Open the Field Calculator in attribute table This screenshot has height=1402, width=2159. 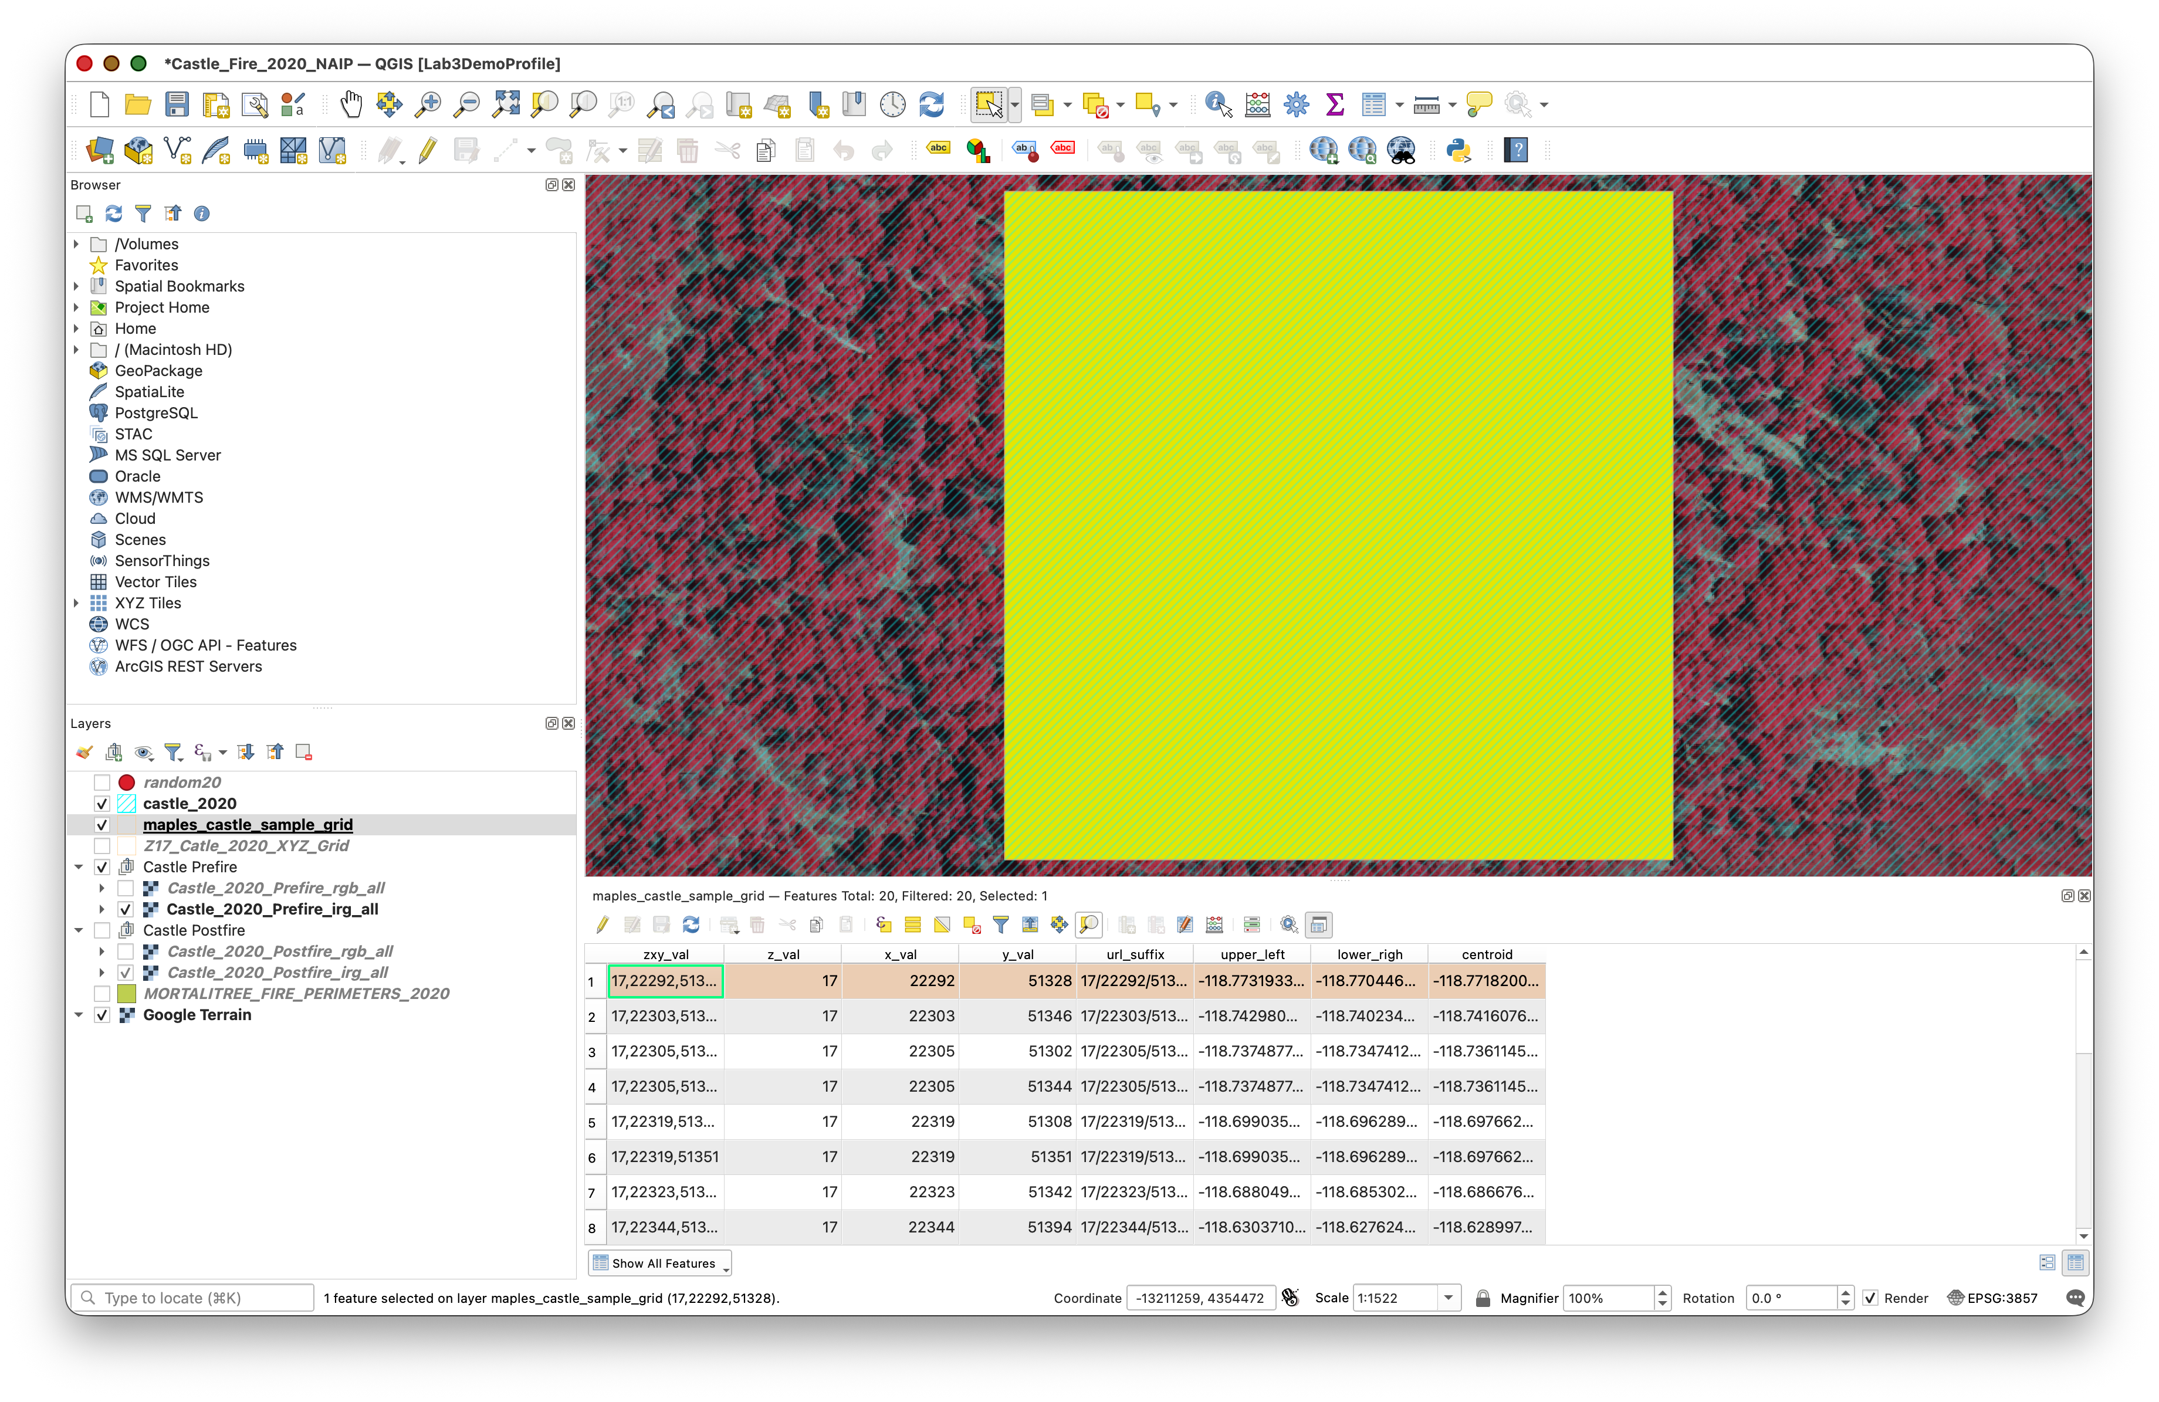point(1214,925)
